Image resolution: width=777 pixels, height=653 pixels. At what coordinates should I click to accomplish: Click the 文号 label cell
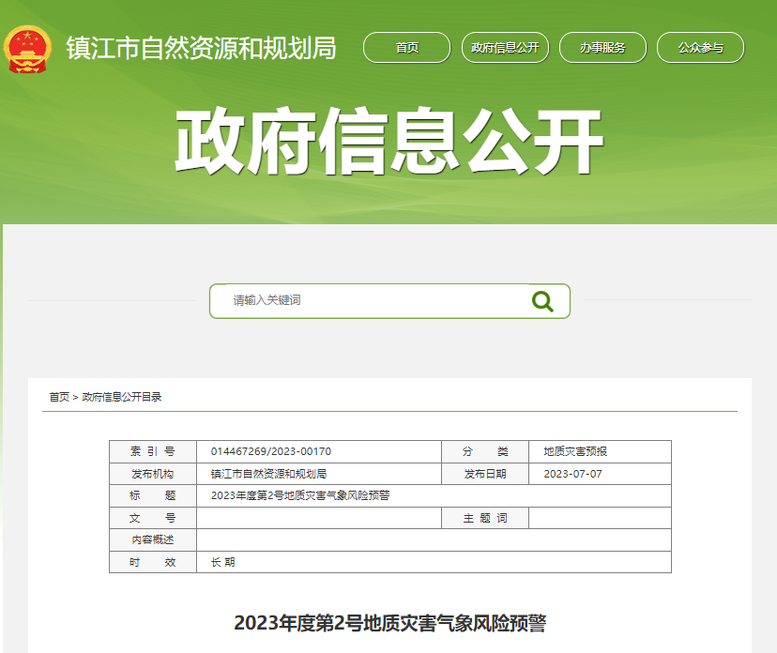point(153,518)
